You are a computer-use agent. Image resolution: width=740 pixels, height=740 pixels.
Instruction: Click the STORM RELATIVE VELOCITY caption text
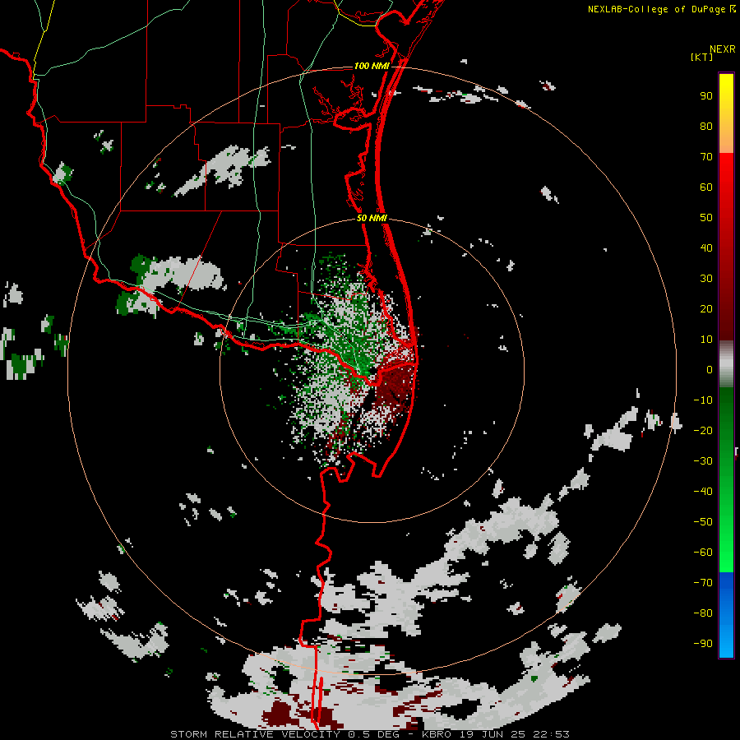257,734
